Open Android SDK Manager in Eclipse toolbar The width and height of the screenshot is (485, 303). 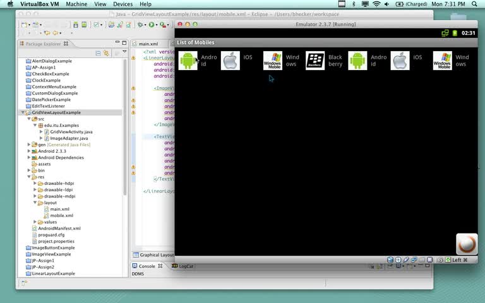click(x=76, y=25)
